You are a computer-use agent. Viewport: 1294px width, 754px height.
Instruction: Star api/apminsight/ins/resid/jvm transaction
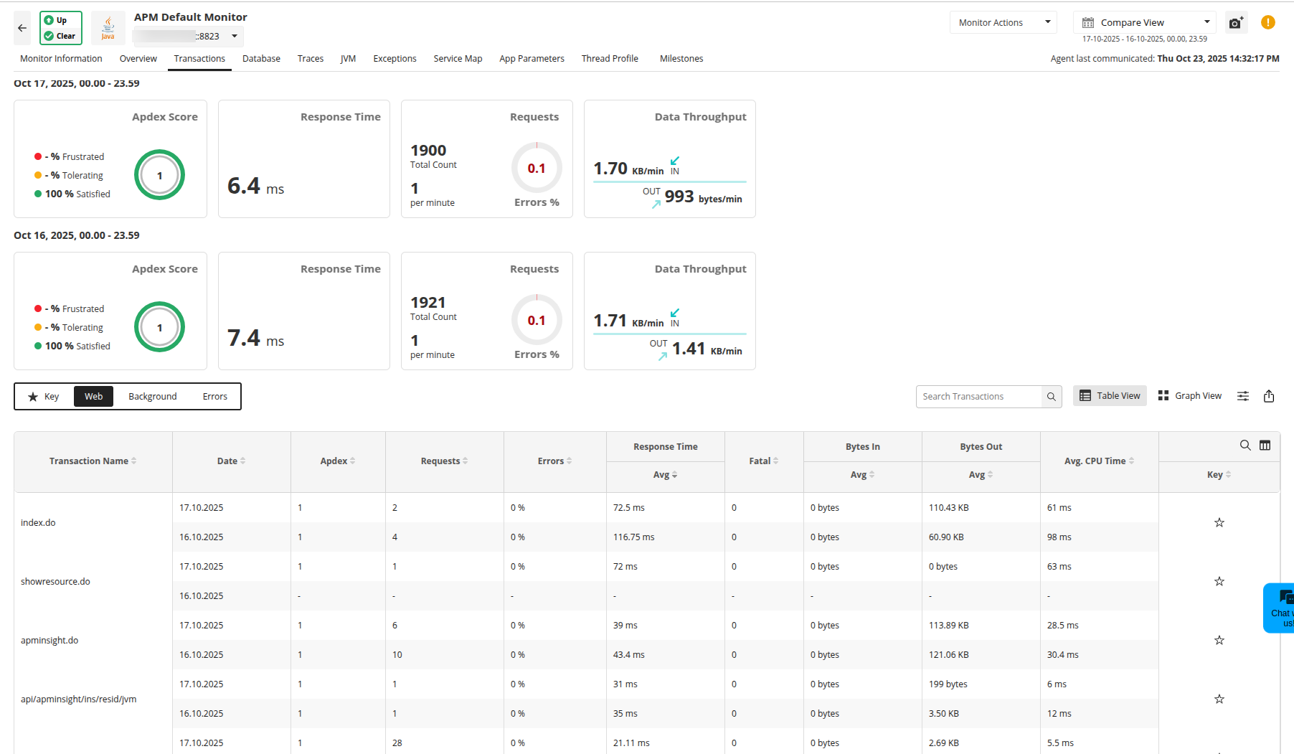tap(1219, 699)
